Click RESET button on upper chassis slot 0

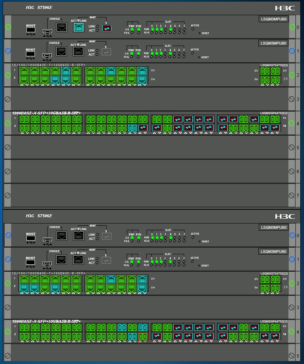pyautogui.click(x=199, y=33)
